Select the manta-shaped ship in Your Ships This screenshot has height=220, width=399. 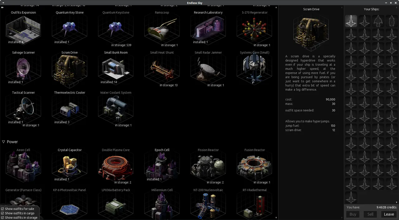[x=378, y=21]
